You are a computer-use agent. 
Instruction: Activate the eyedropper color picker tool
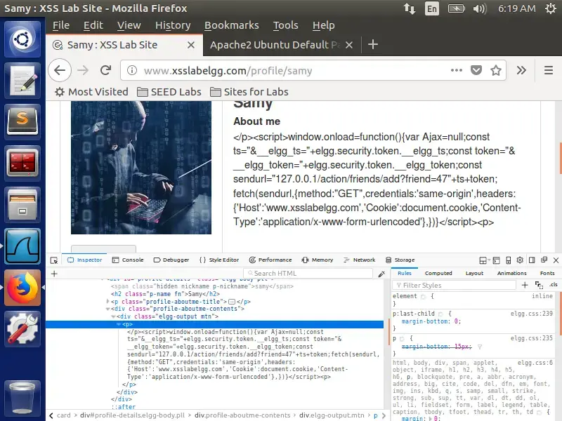(x=381, y=274)
